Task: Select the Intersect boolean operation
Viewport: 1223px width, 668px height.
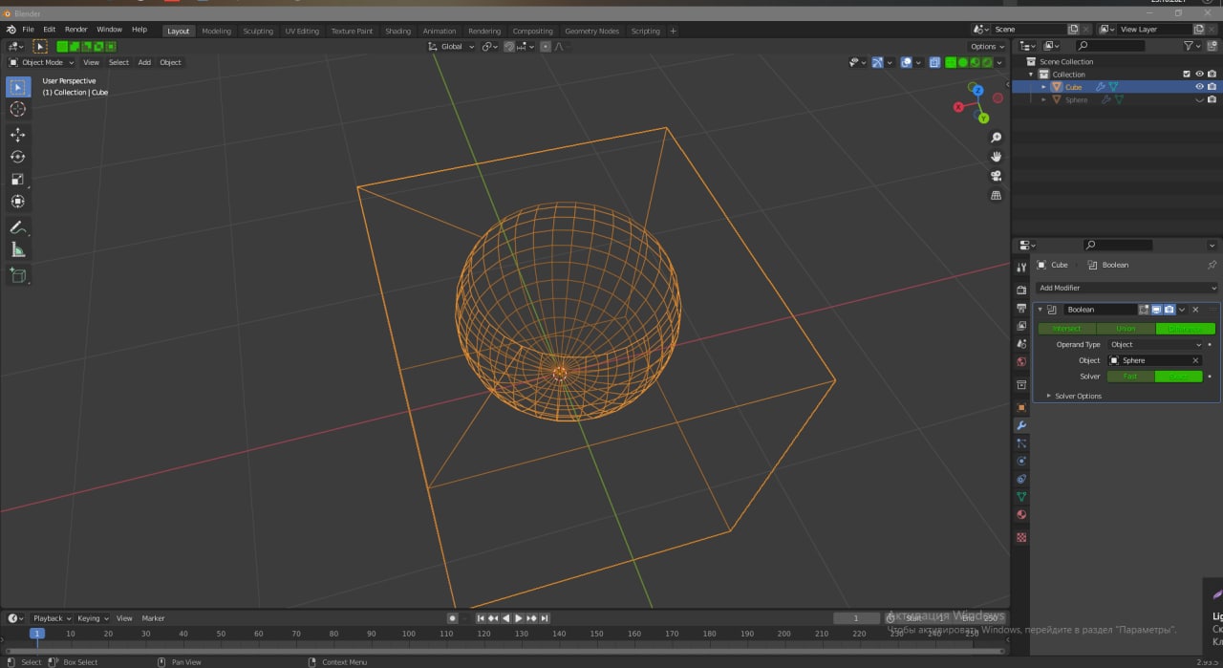Action: click(x=1066, y=329)
